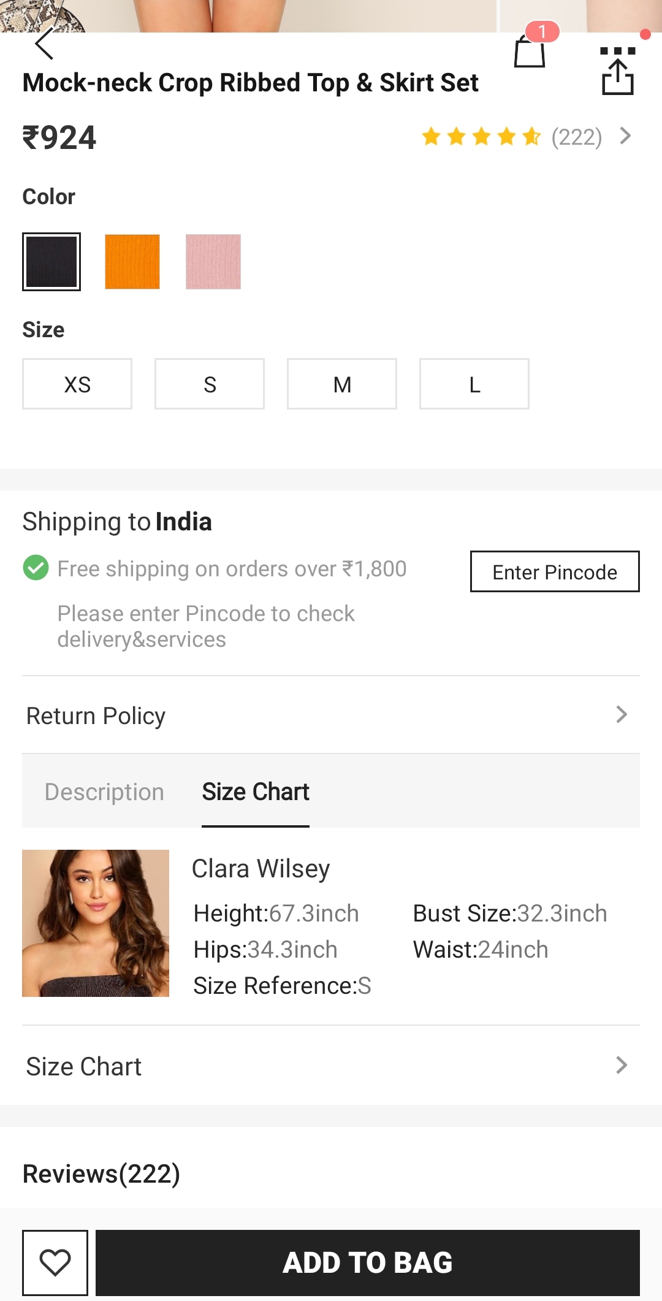Open the three-dot more options menu
The image size is (662, 1301).
(x=617, y=51)
